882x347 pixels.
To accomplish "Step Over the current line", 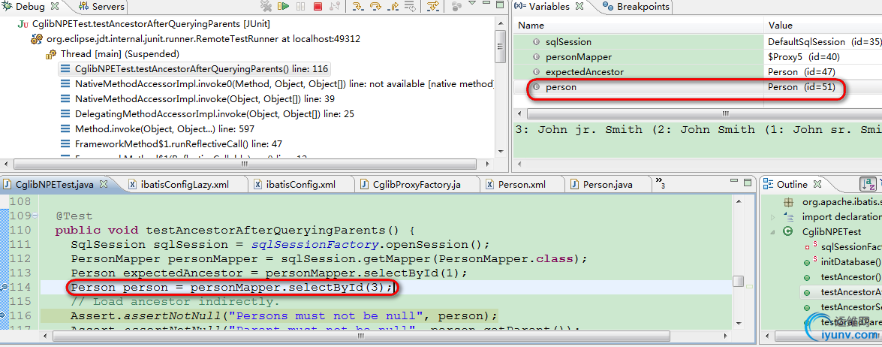I will (x=375, y=7).
